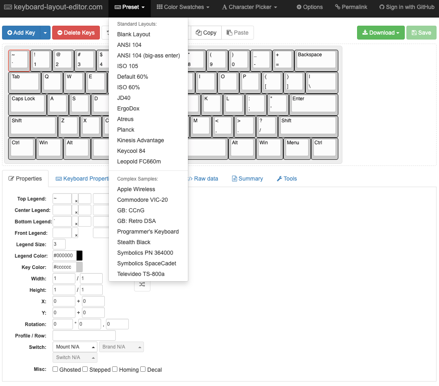Open the Mount N/A switch dropdown

click(75, 347)
